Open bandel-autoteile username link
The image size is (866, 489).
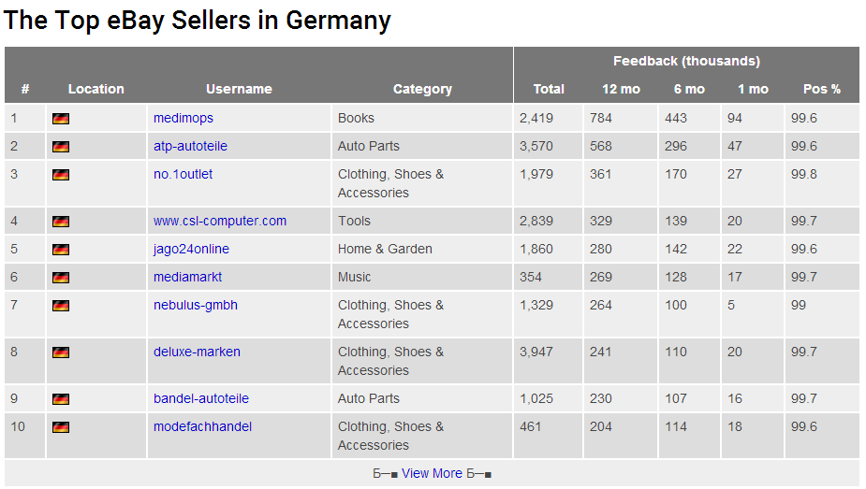click(201, 398)
